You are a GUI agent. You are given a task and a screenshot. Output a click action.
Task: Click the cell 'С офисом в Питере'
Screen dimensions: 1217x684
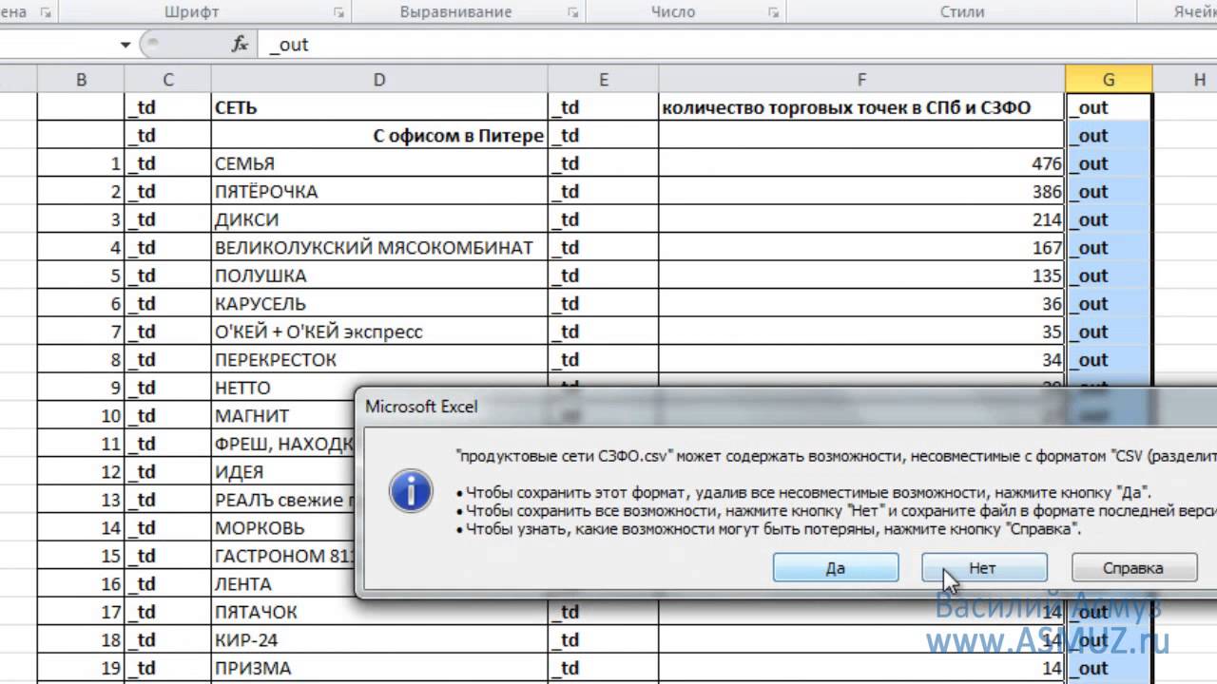[379, 136]
